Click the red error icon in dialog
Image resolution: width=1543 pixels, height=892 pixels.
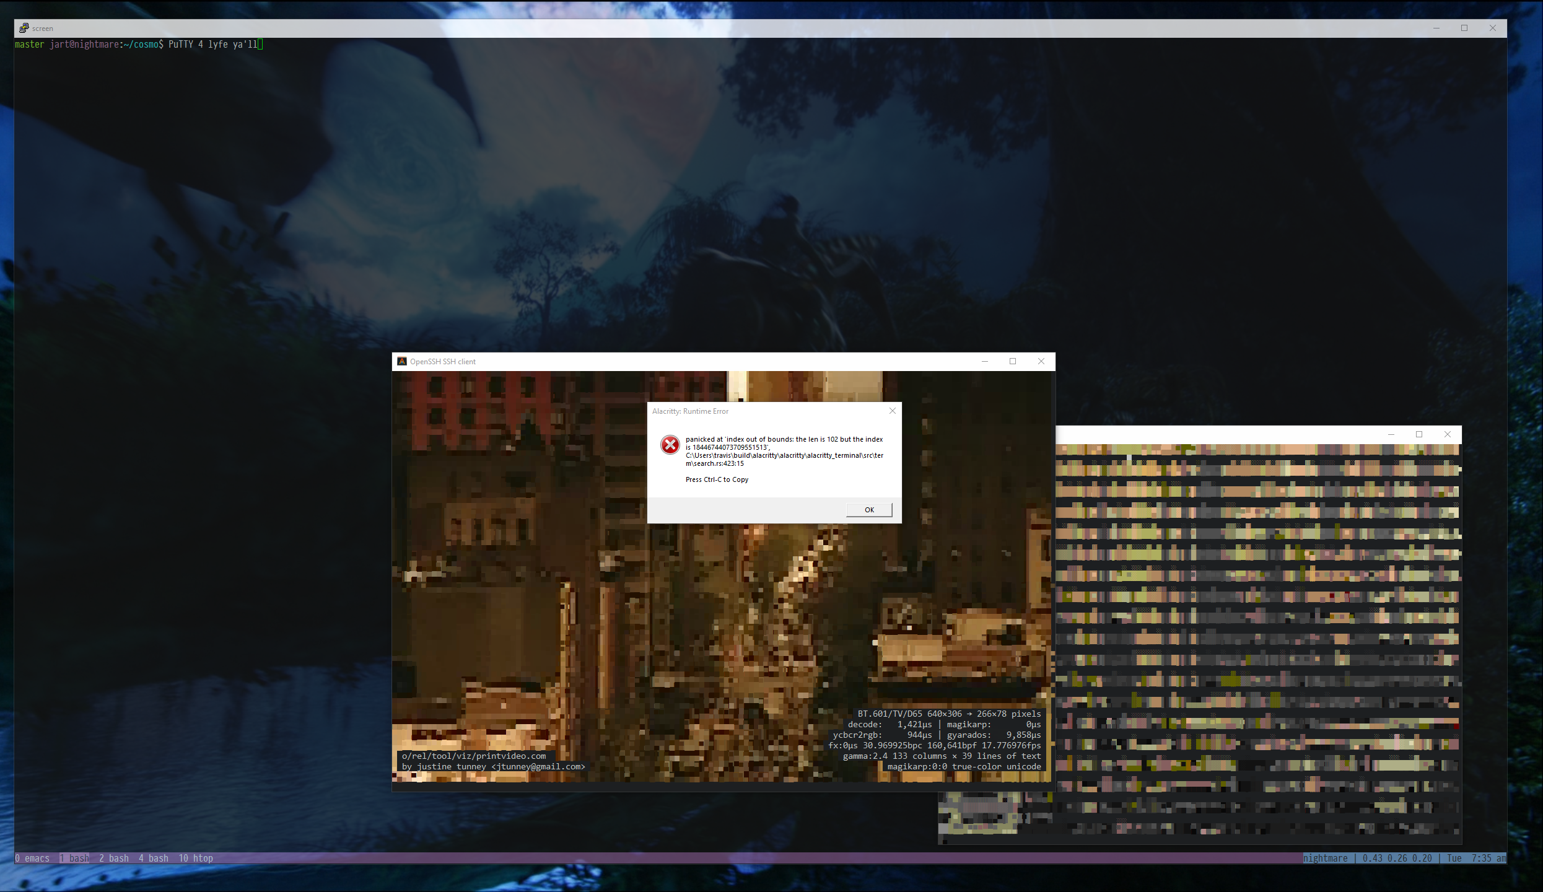click(670, 445)
